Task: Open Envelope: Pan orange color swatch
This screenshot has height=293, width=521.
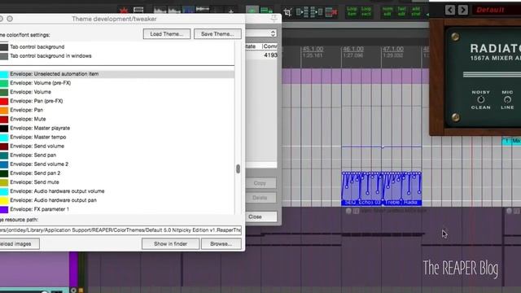Action: (x=4, y=110)
